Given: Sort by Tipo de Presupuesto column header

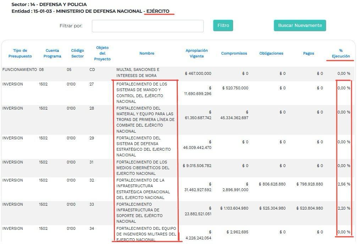Looking at the screenshot, I should pyautogui.click(x=20, y=54).
